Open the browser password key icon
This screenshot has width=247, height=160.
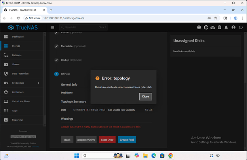point(209,18)
